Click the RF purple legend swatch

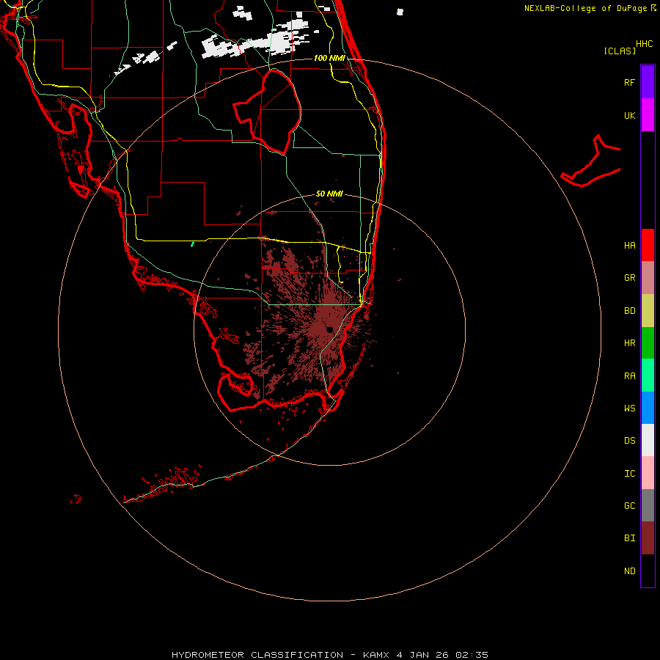click(x=648, y=82)
